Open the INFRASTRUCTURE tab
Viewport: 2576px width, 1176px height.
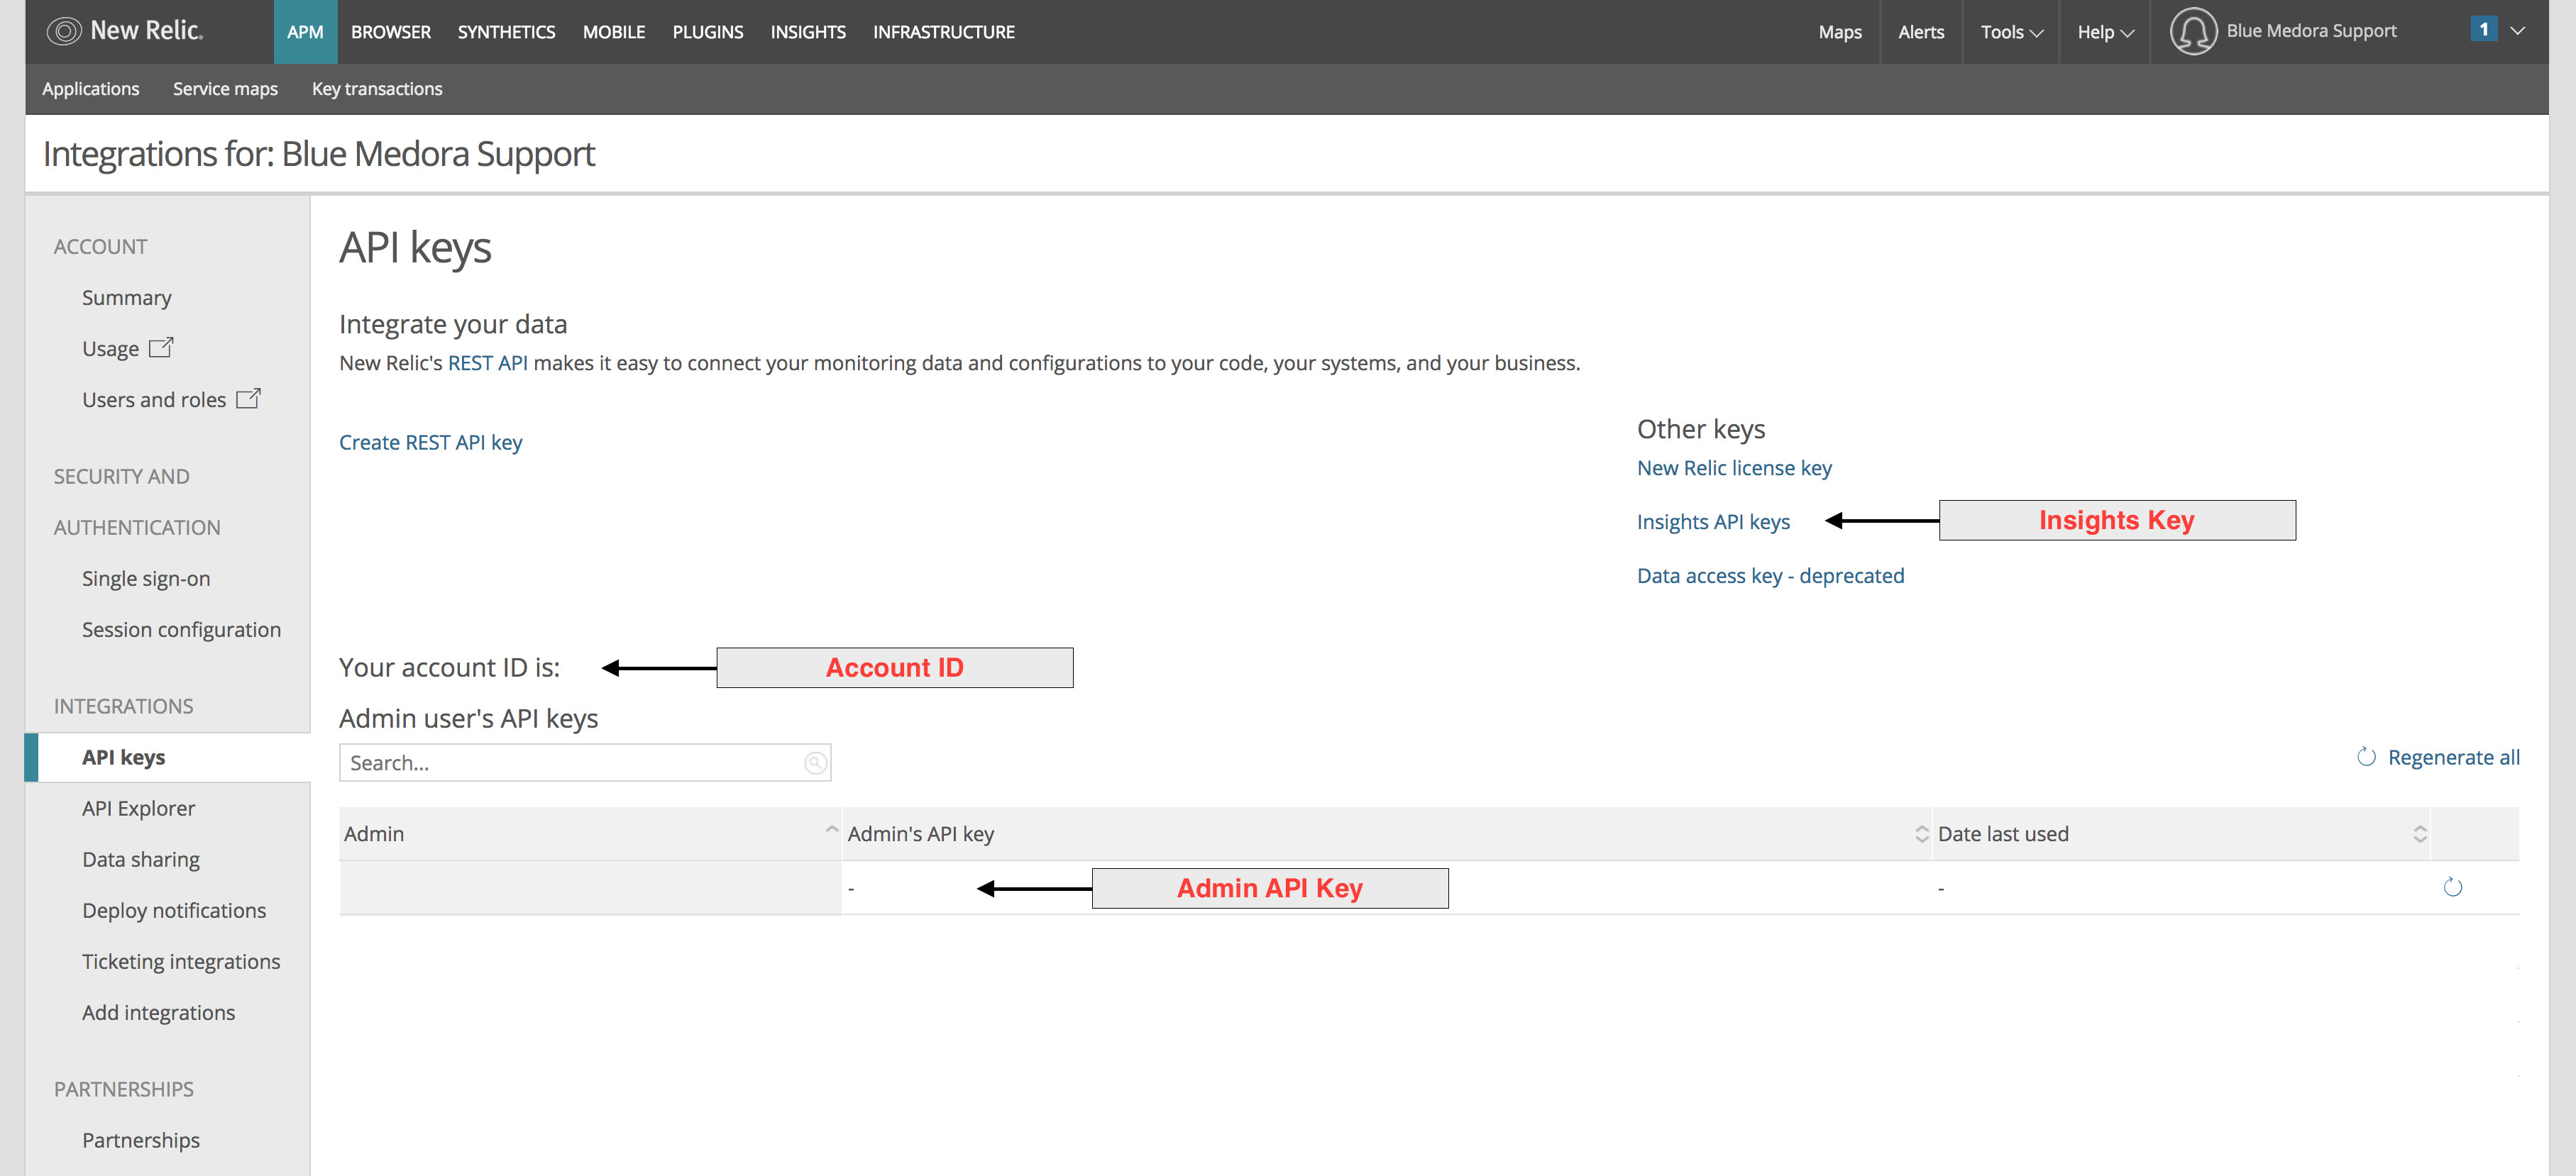(x=943, y=32)
